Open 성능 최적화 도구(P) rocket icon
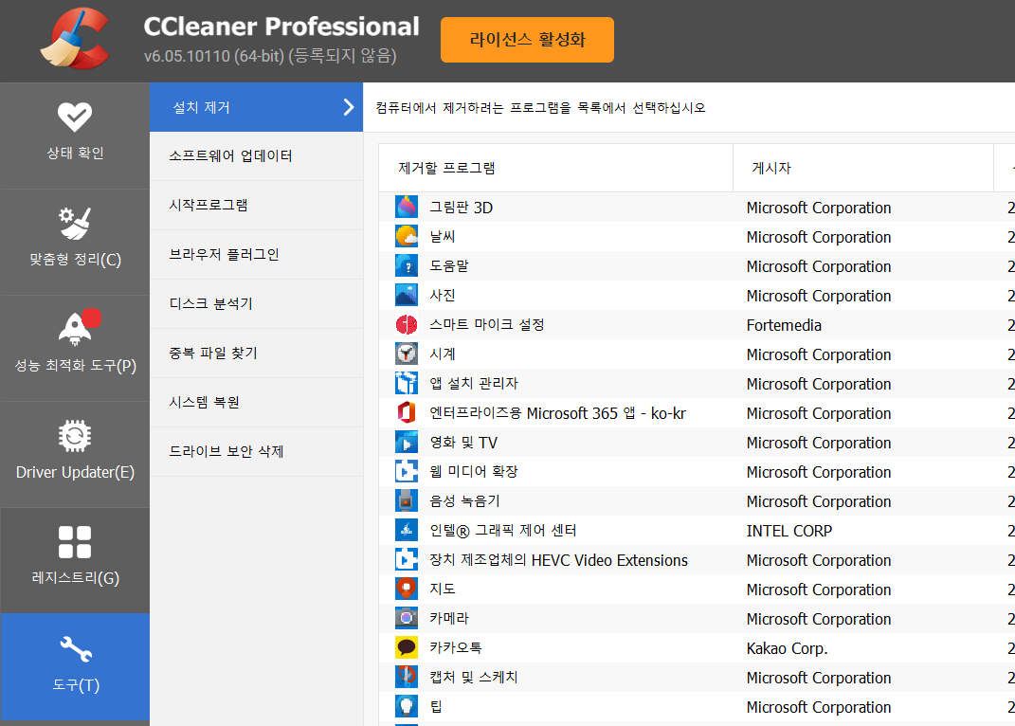The height and width of the screenshot is (726, 1015). [79, 328]
